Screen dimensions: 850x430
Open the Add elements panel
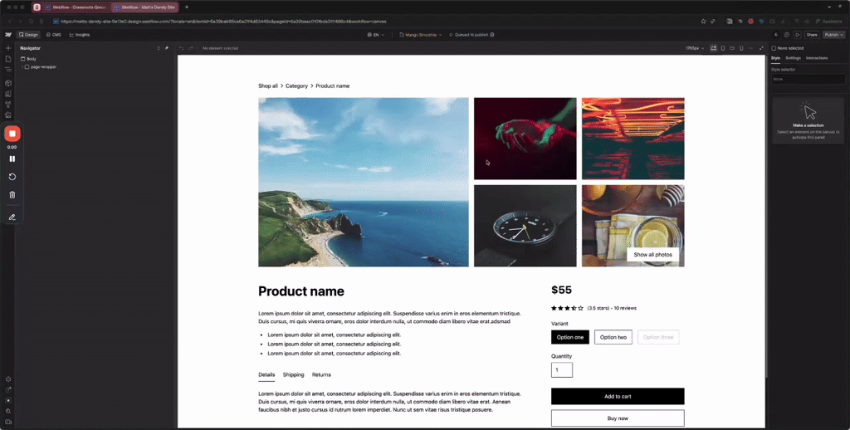(8, 48)
